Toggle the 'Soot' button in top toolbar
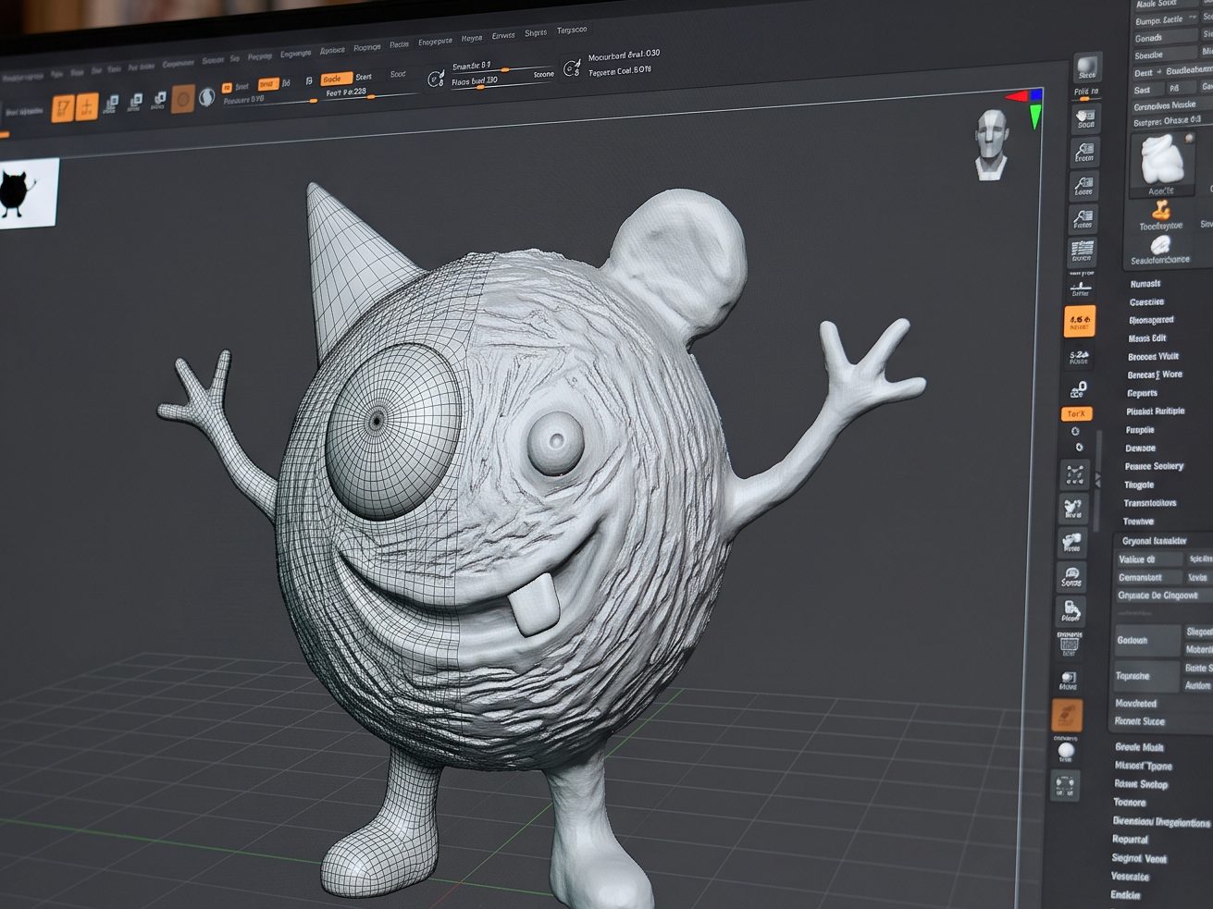Viewport: 1213px width, 909px height. pyautogui.click(x=398, y=75)
